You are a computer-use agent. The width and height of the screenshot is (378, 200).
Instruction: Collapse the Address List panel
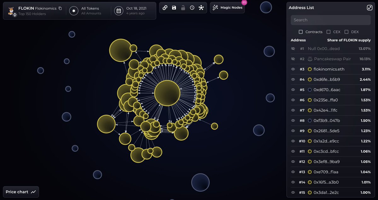(x=370, y=8)
